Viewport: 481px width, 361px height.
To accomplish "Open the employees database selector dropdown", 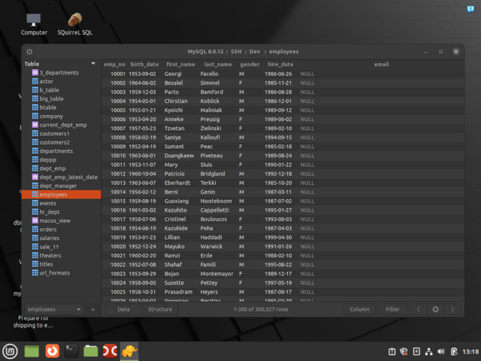I will [54, 310].
